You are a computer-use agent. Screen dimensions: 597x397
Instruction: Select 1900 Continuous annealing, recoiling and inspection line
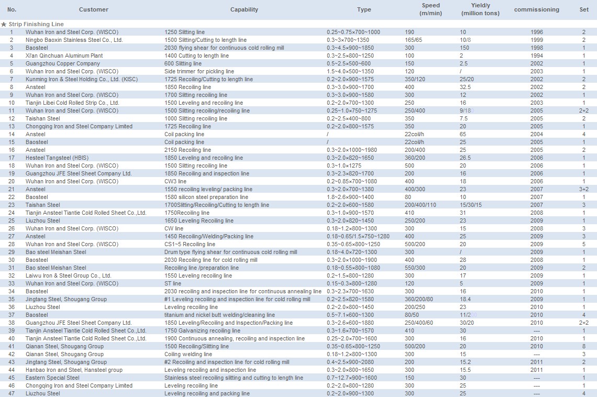pyautogui.click(x=235, y=338)
